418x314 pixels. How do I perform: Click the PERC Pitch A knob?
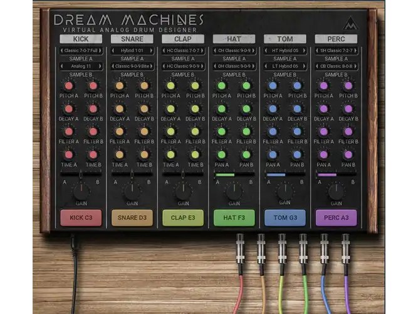click(x=323, y=86)
